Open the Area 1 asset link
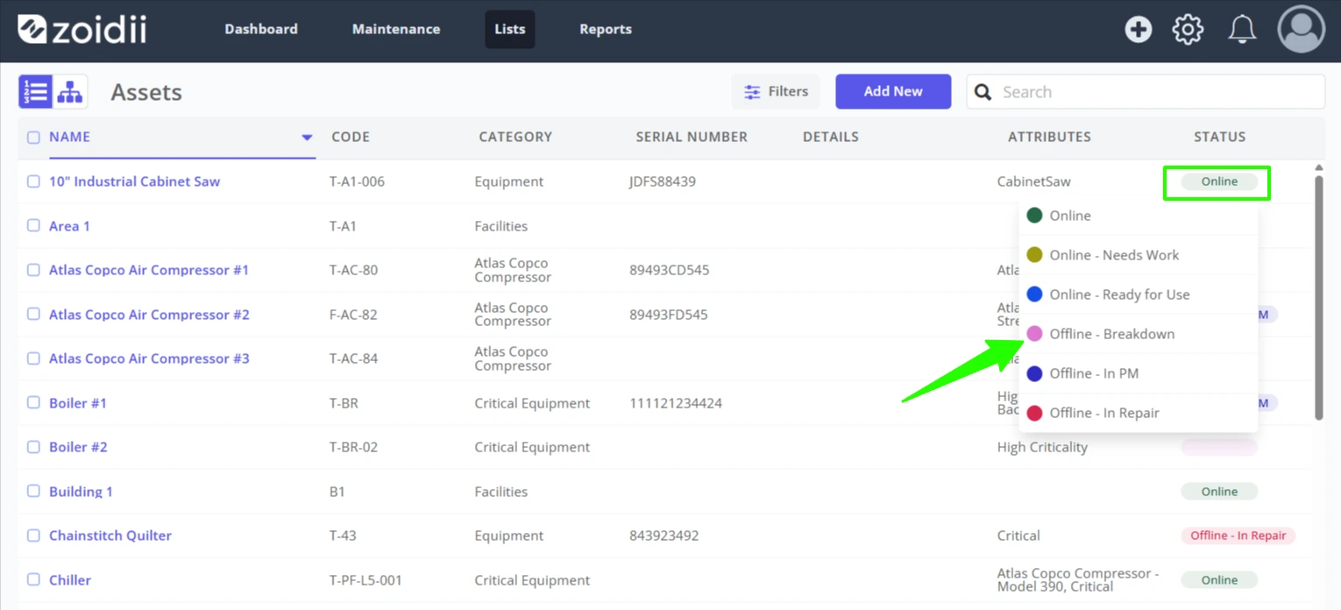The image size is (1341, 610). point(69,226)
